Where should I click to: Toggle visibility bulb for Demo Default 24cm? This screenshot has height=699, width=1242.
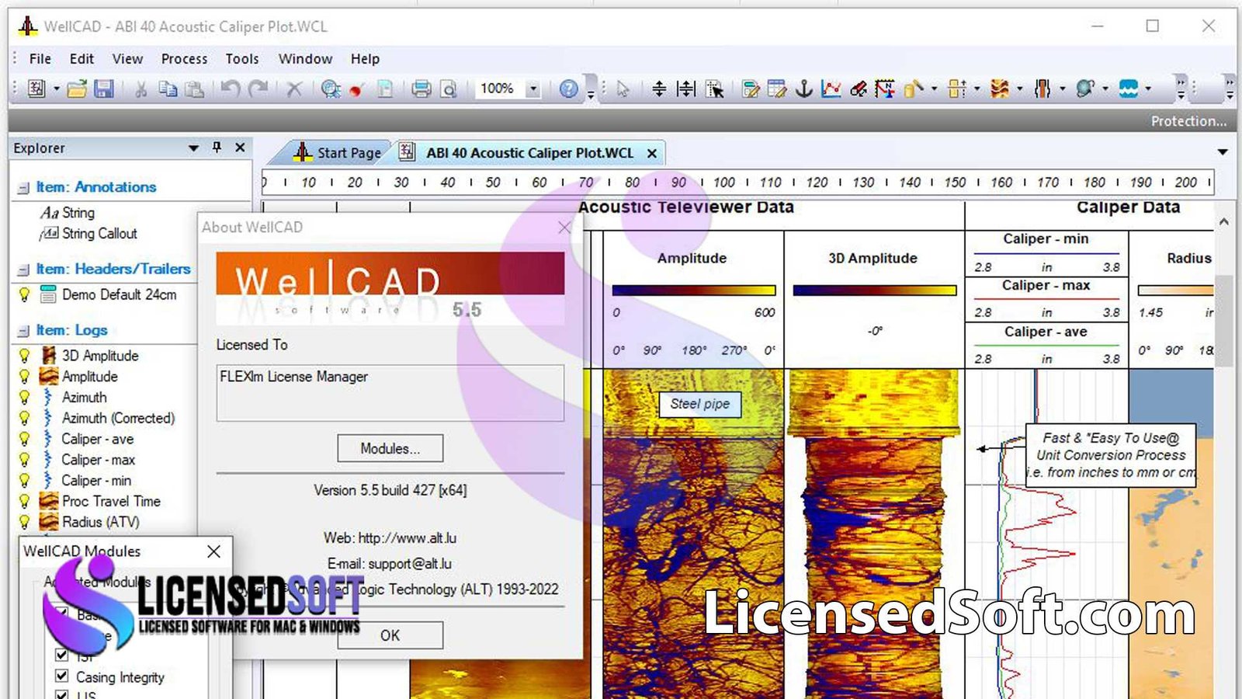[25, 295]
